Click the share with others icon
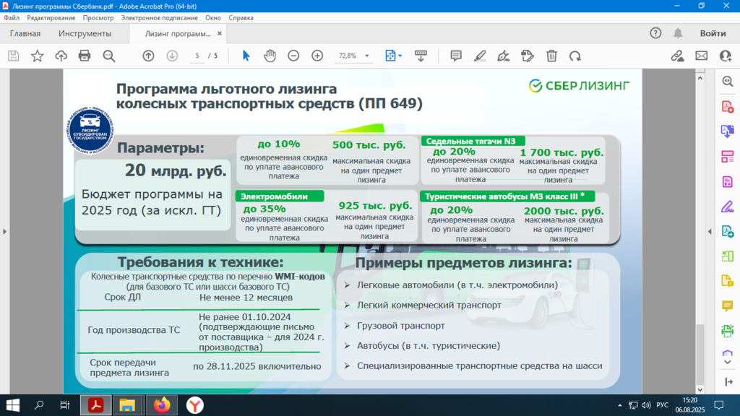This screenshot has height=416, width=740. (x=726, y=56)
